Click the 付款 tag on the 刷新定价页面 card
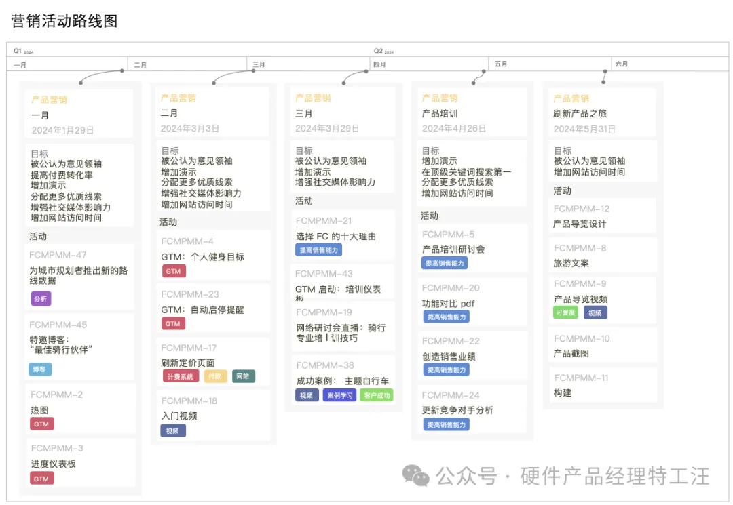This screenshot has width=733, height=505. (x=217, y=376)
